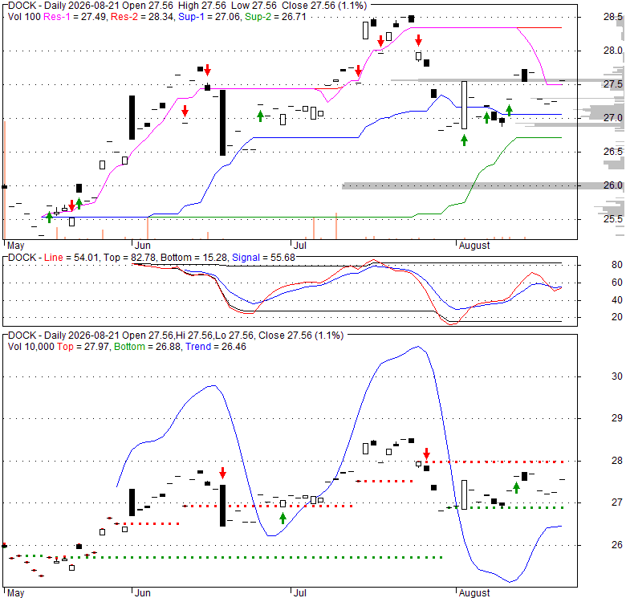The image size is (626, 598).
Task: Click the Bottom = 15.28 indicator label
Action: pyautogui.click(x=193, y=258)
